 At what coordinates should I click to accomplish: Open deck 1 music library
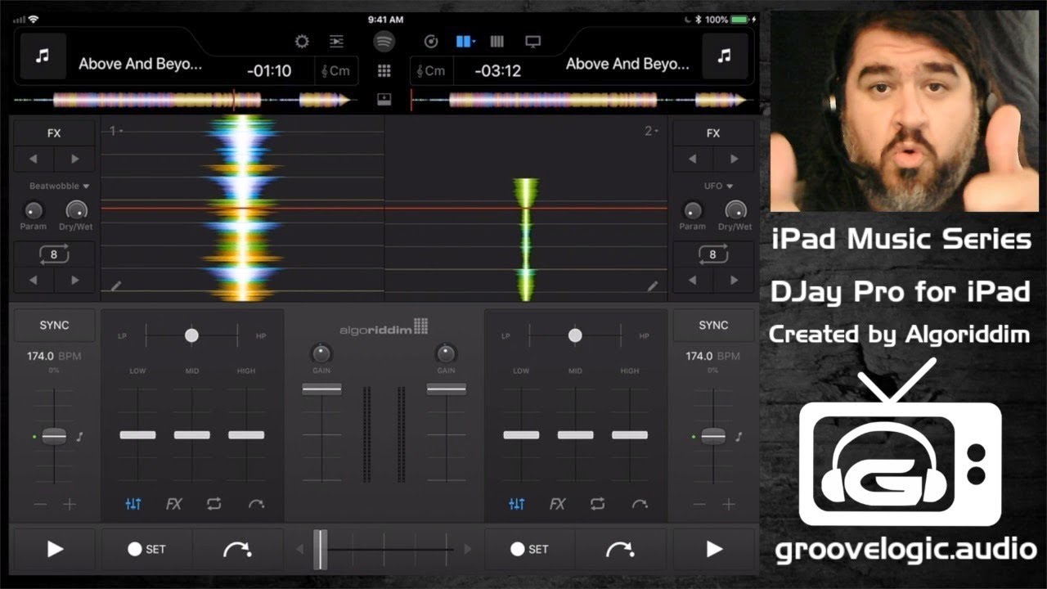coord(43,56)
